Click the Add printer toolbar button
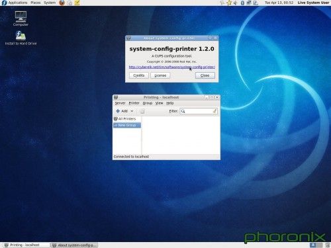 coord(122,111)
